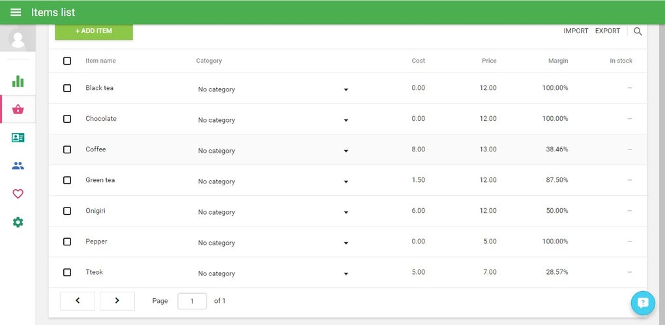Click the Import link

(576, 31)
